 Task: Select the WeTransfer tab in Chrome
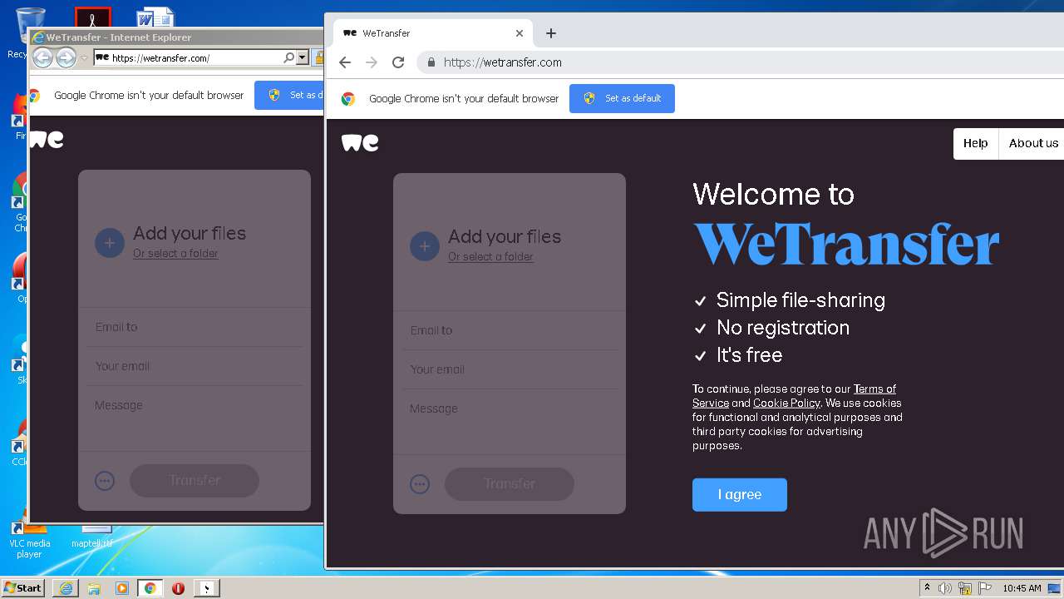pos(432,33)
